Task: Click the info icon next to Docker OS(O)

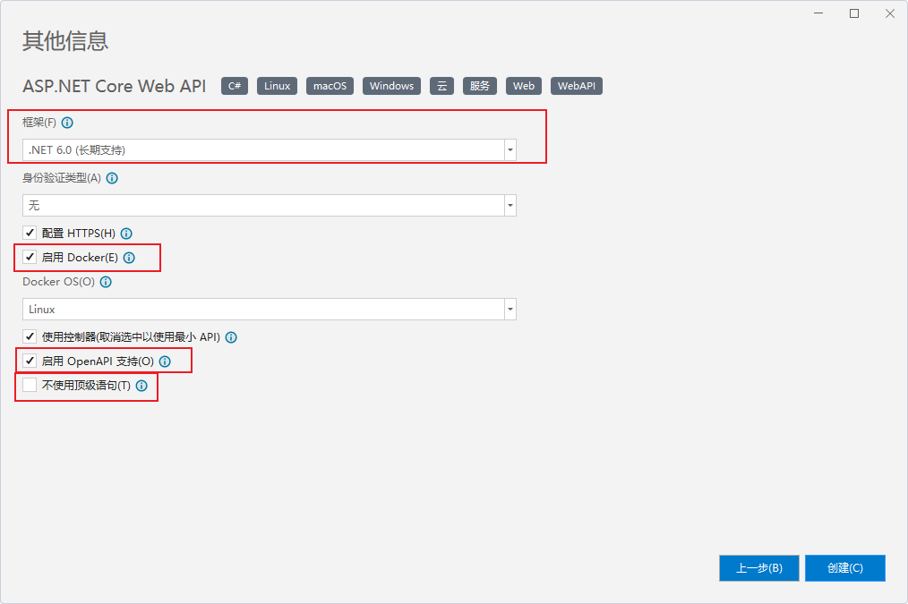Action: [106, 282]
